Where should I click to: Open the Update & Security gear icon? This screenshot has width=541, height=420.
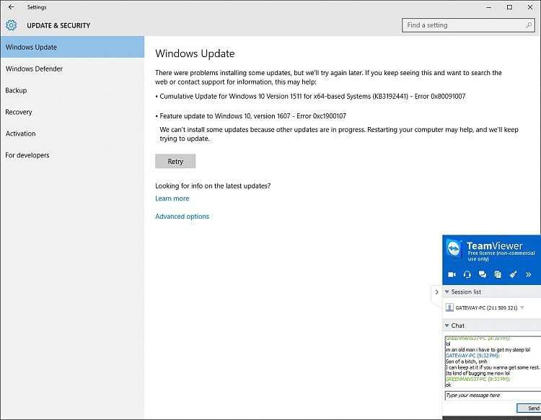pos(11,25)
